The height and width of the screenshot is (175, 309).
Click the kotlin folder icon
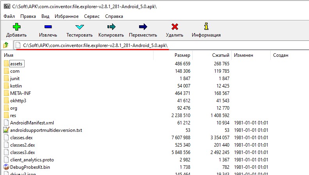coord(6,86)
